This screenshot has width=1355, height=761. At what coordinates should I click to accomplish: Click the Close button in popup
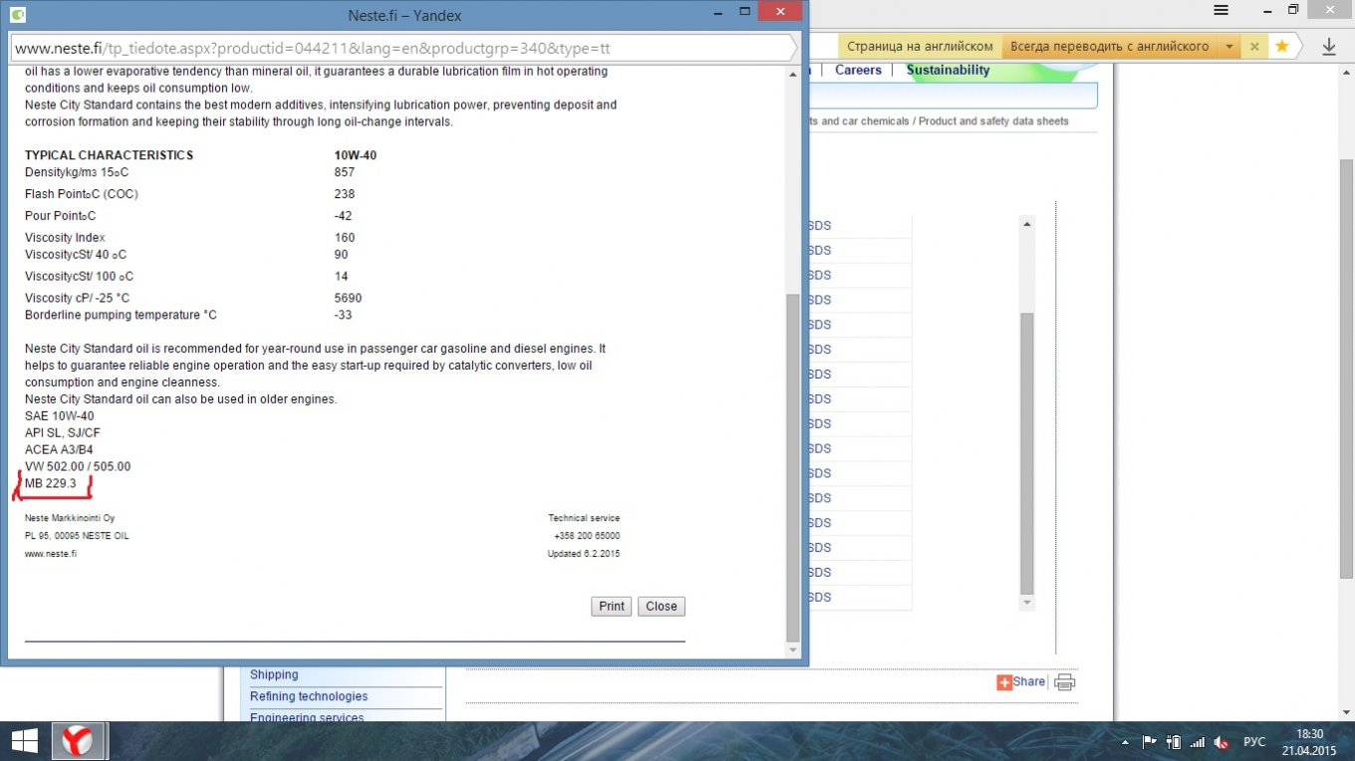tap(662, 607)
